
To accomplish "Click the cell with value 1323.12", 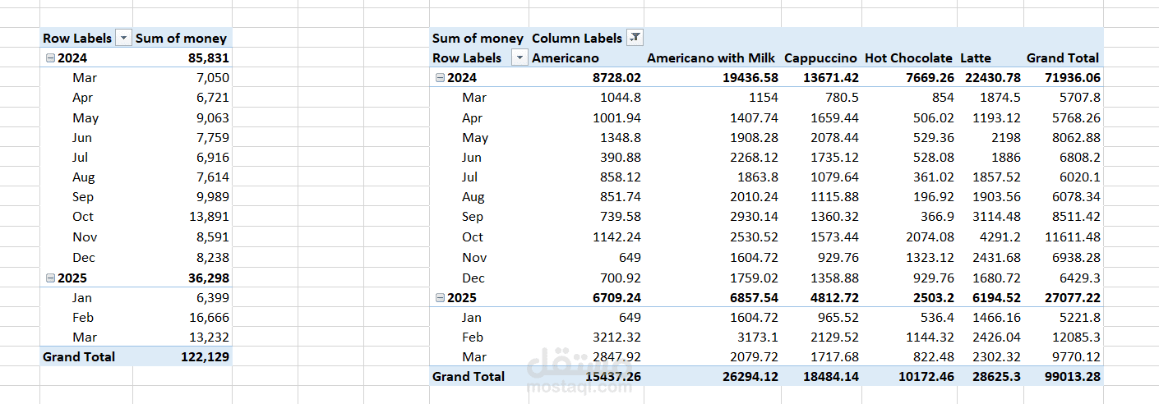I will click(930, 257).
